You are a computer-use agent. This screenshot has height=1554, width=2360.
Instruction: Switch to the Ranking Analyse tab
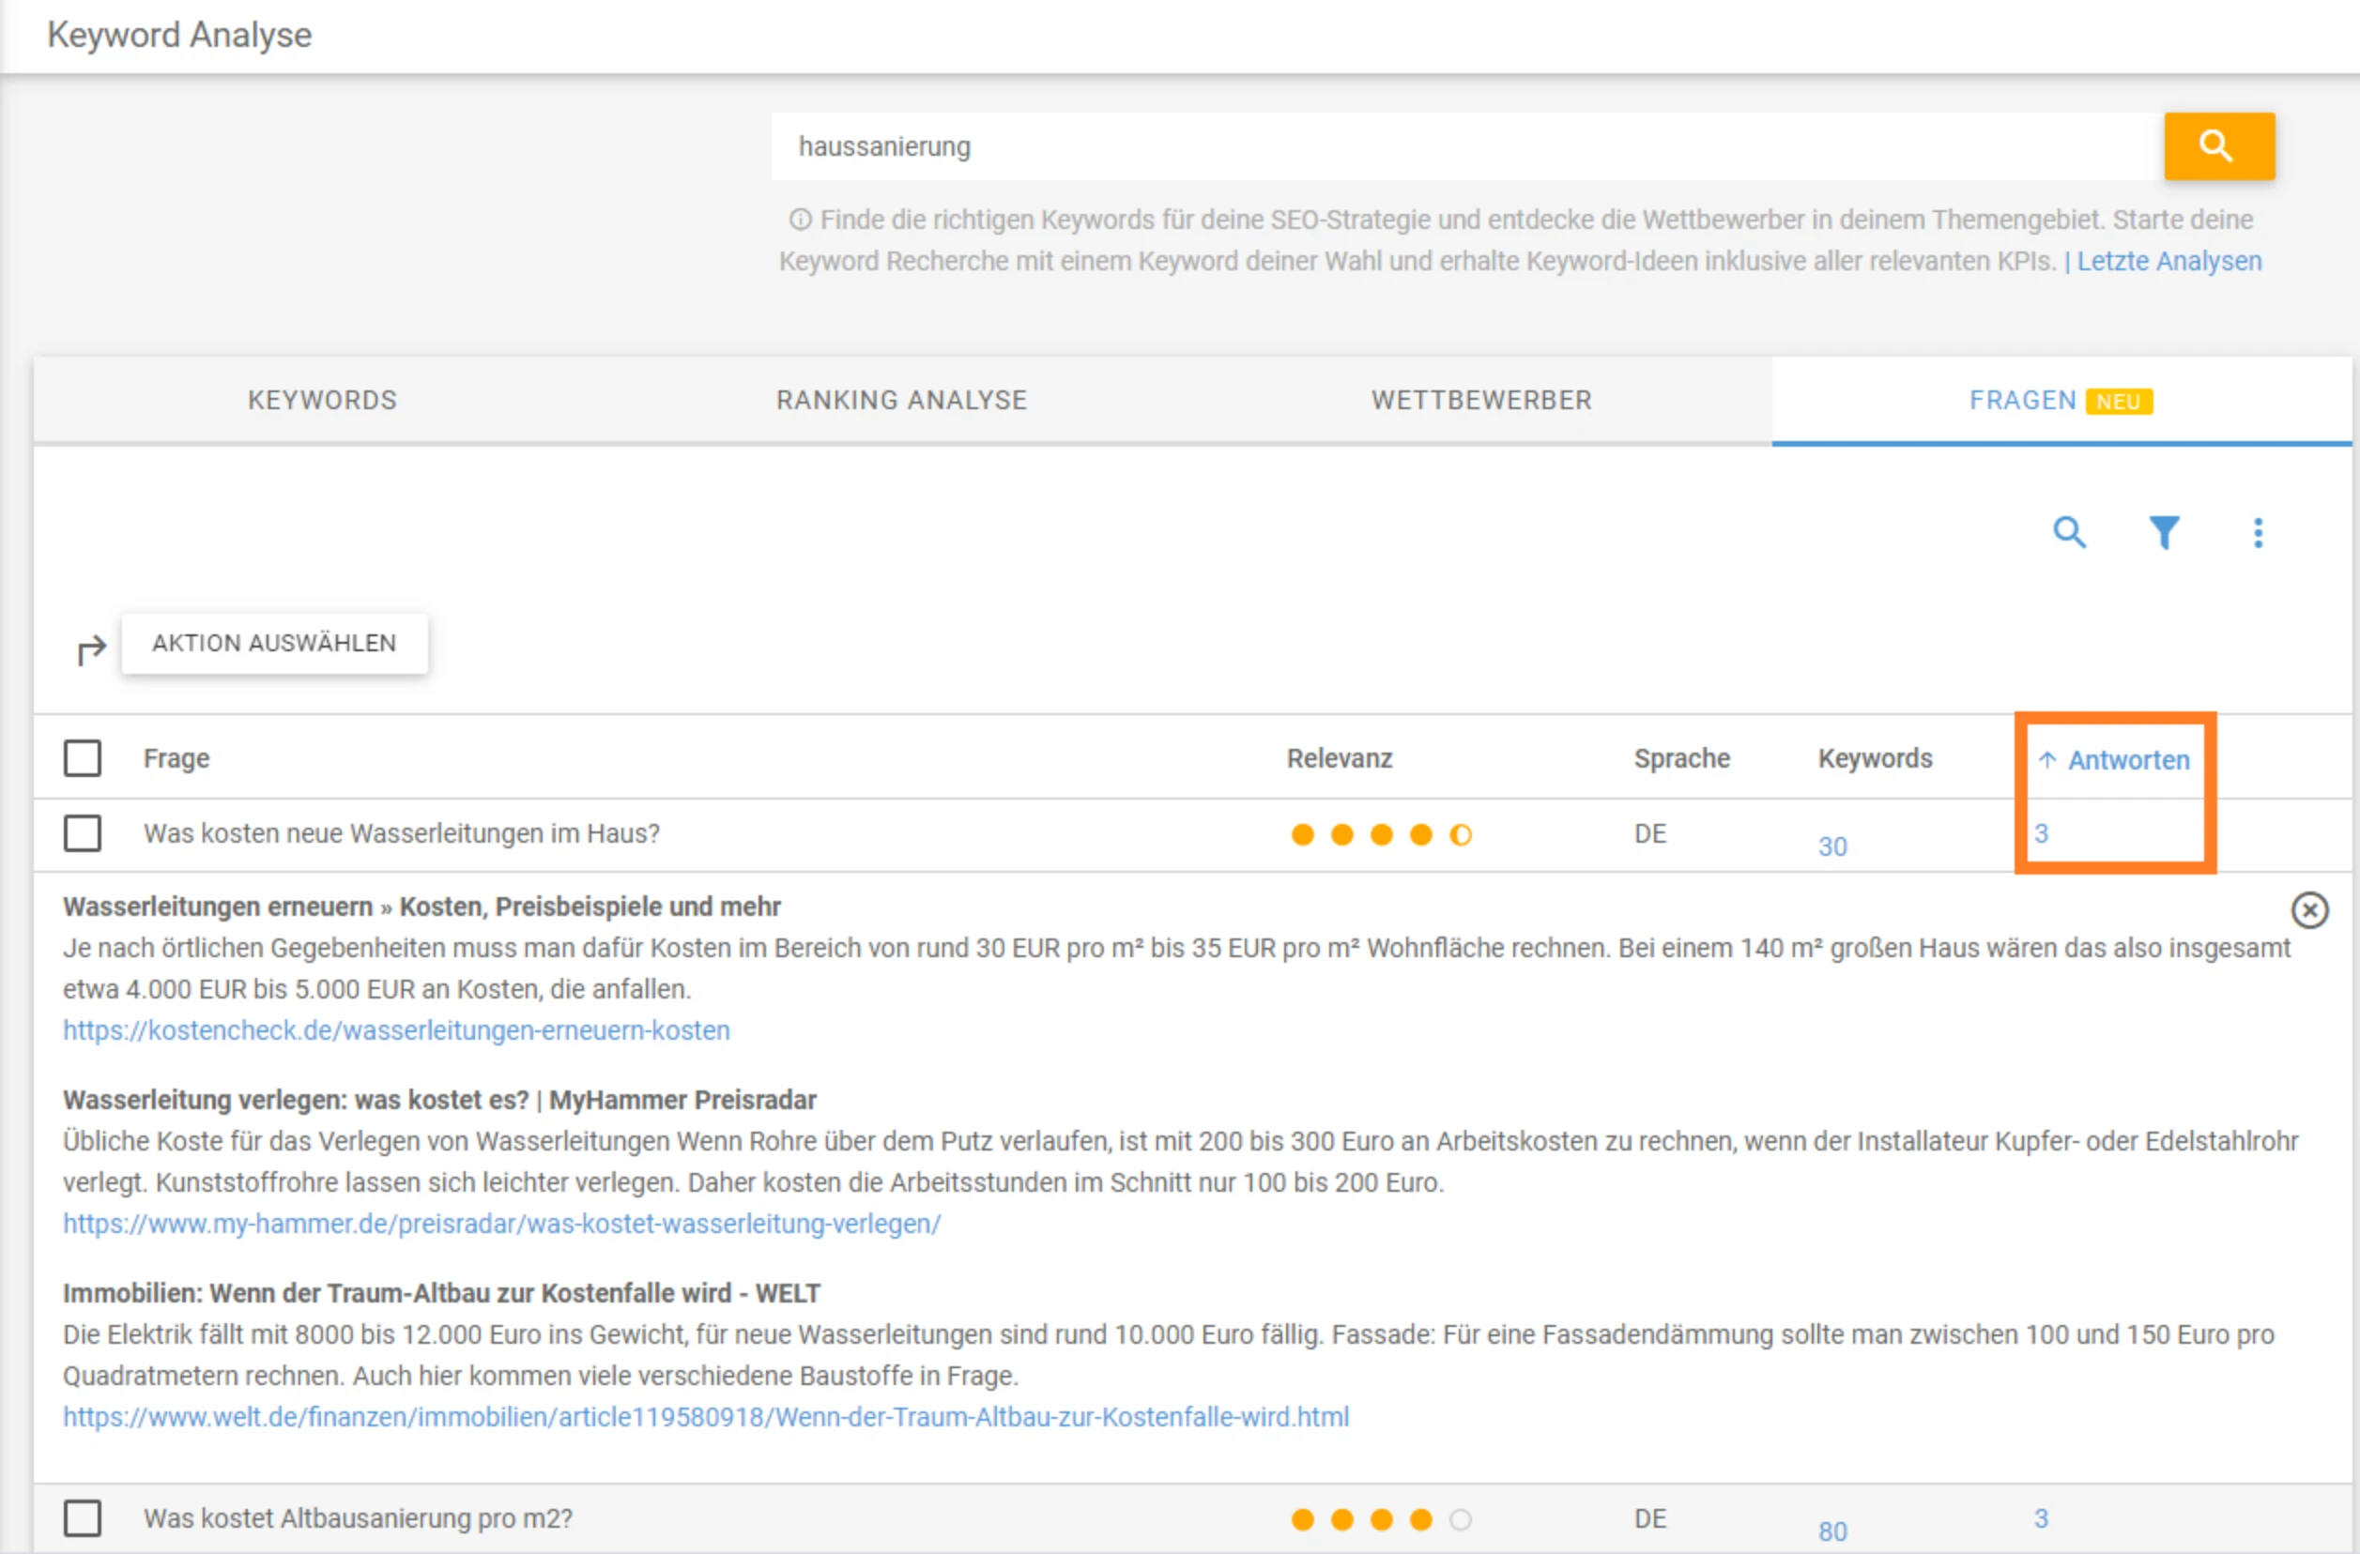tap(901, 401)
